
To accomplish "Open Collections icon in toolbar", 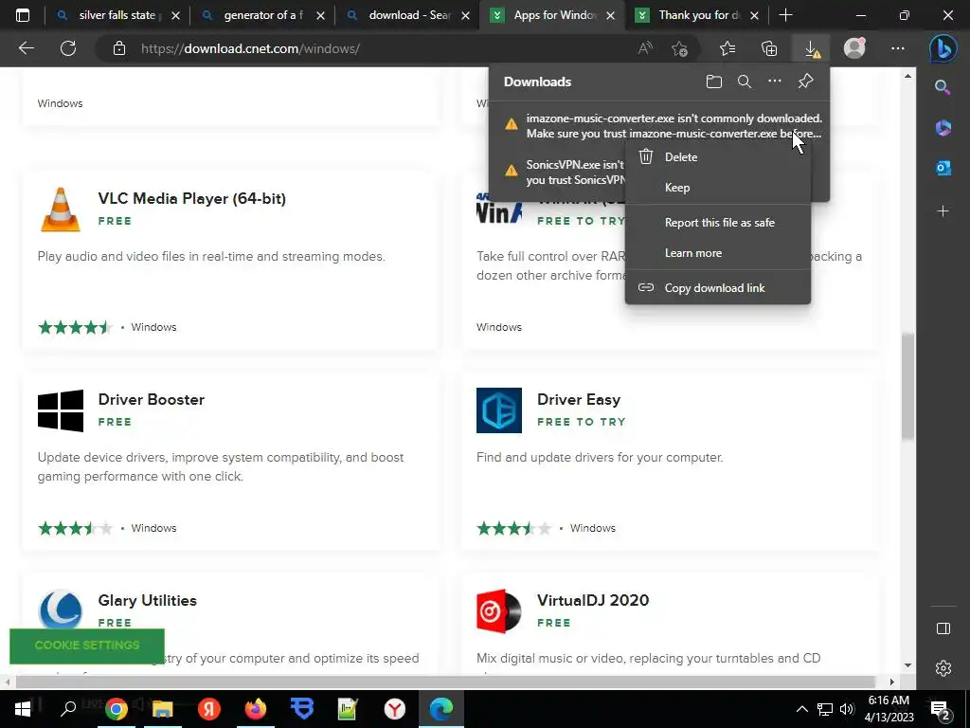I will [769, 48].
